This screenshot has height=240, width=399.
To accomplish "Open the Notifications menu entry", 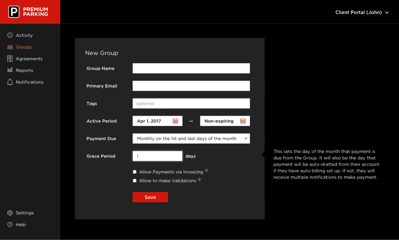I will (x=30, y=82).
